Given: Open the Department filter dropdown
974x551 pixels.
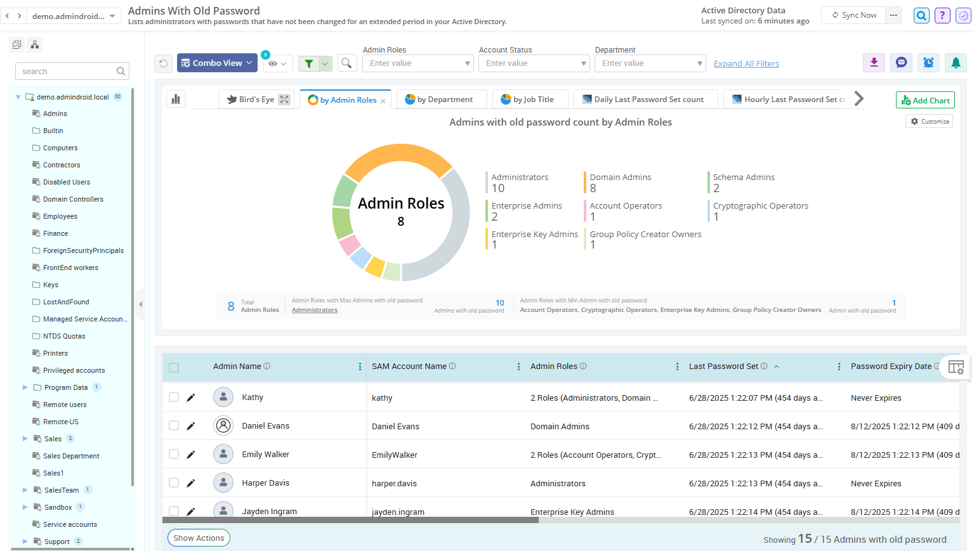Looking at the screenshot, I should click(650, 63).
